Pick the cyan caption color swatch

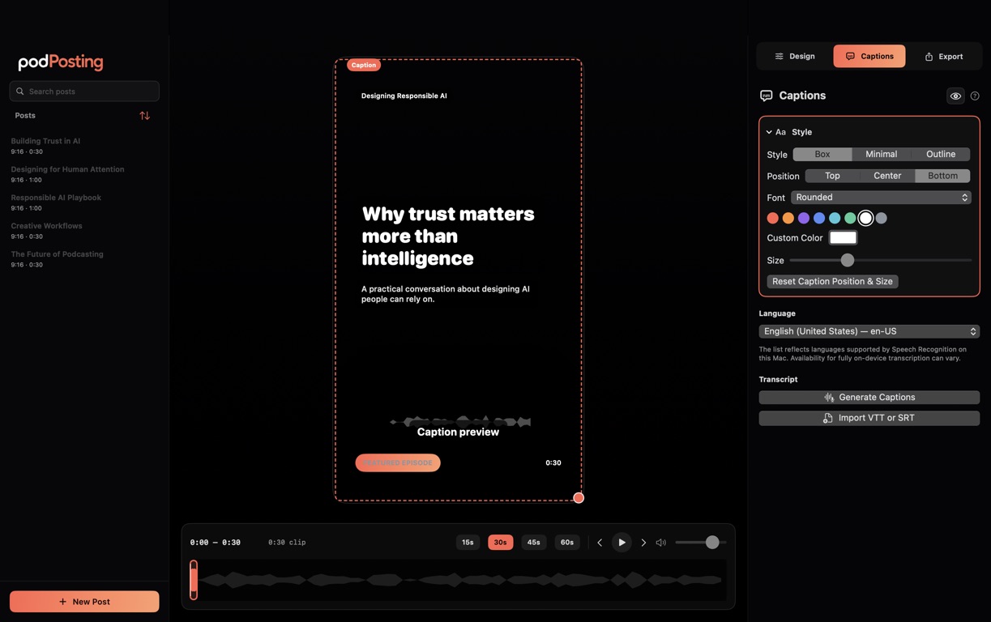[835, 218]
